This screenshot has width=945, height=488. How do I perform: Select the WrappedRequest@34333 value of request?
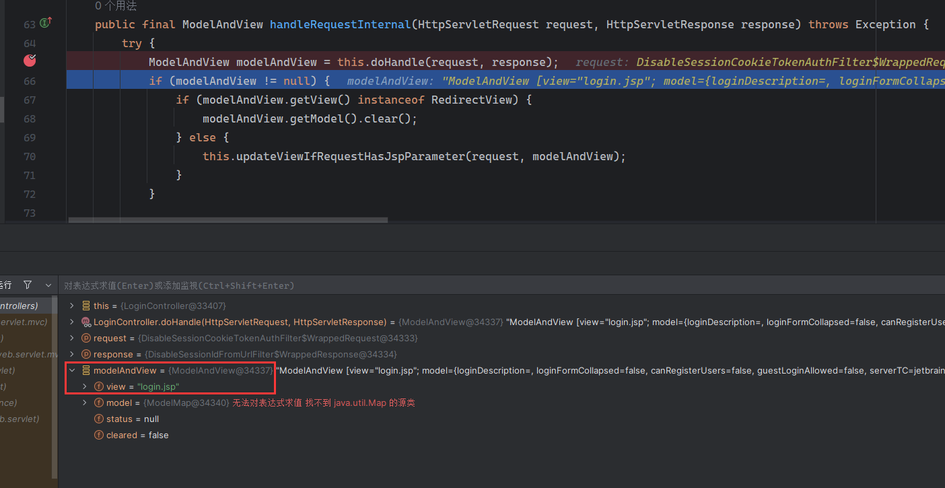(x=278, y=338)
